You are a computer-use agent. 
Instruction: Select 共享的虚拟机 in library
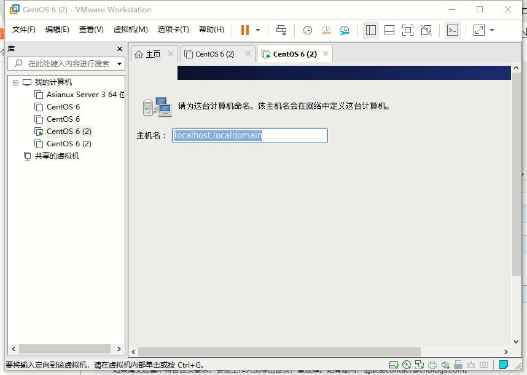pyautogui.click(x=57, y=156)
